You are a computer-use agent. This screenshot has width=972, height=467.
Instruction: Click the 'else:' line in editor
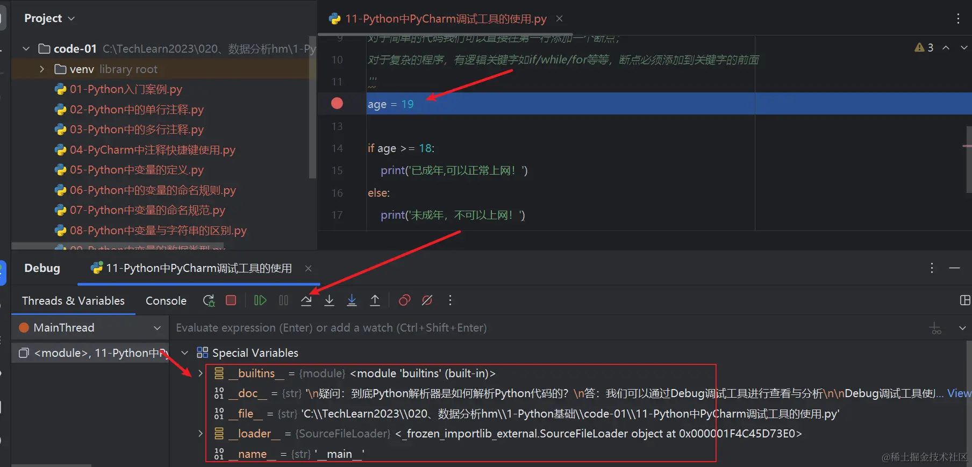click(378, 193)
